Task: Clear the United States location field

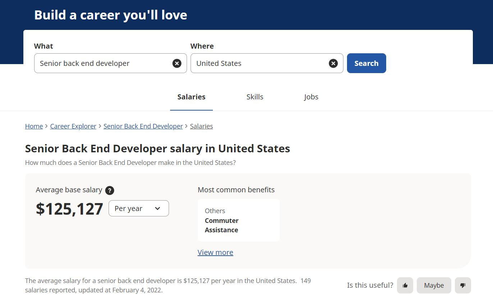Action: pos(333,63)
